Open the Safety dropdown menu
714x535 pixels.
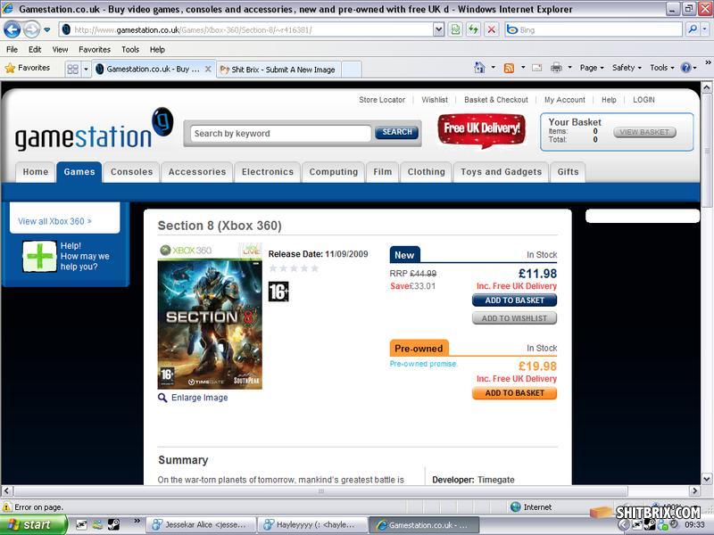click(627, 68)
